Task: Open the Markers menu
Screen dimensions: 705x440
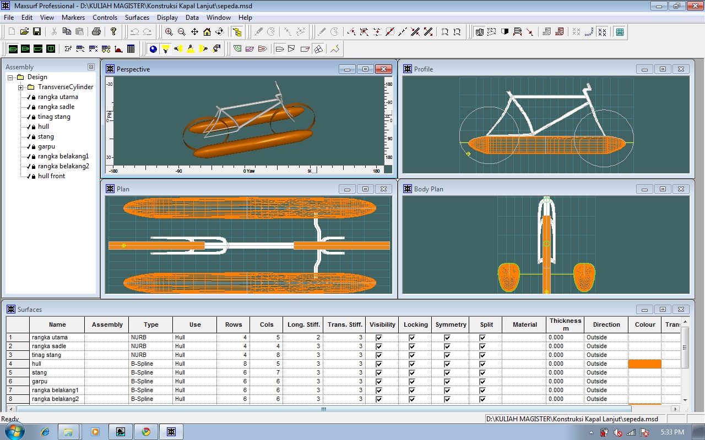Action: coord(73,18)
